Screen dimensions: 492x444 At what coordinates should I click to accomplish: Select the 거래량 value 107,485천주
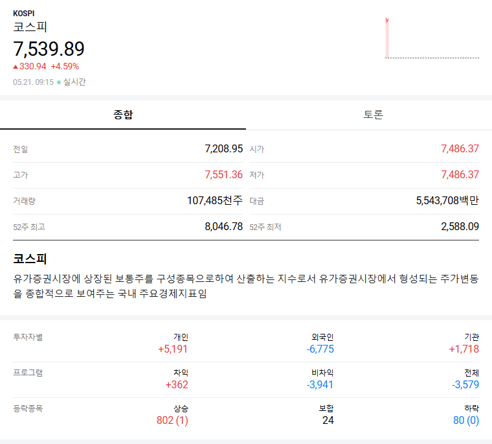[215, 200]
